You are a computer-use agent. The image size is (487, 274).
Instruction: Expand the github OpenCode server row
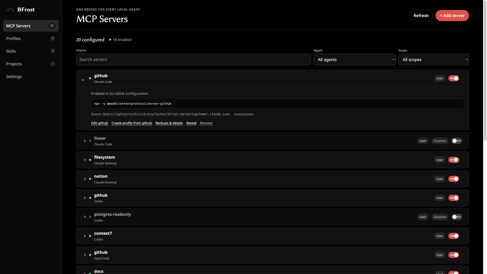tap(85, 255)
